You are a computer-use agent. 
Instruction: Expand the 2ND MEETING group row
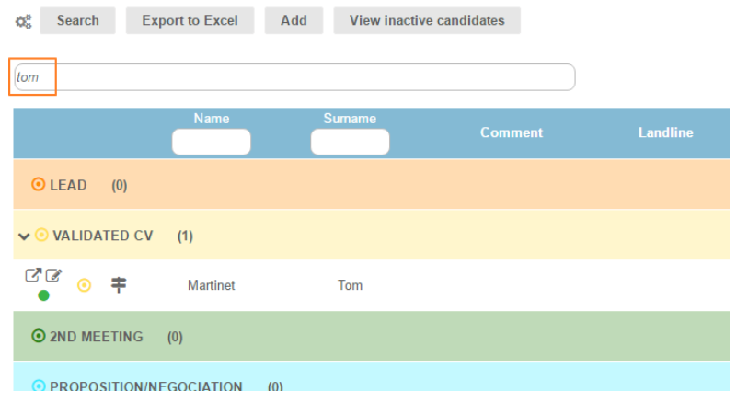coord(96,337)
